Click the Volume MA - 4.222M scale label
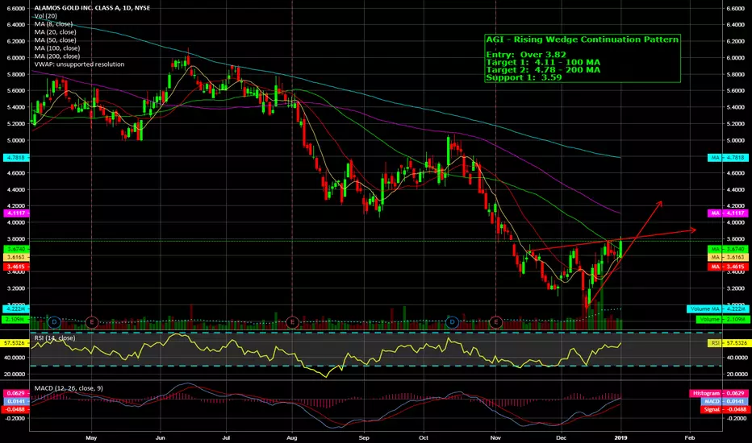 pyautogui.click(x=717, y=309)
